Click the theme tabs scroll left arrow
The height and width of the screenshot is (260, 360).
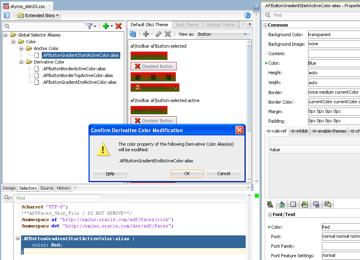[243, 24]
